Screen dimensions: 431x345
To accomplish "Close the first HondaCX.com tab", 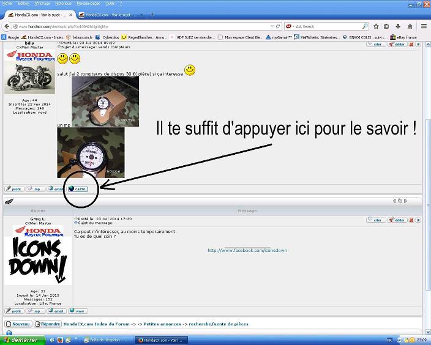I will pos(70,15).
